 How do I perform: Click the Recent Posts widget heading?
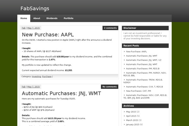click(x=145, y=46)
